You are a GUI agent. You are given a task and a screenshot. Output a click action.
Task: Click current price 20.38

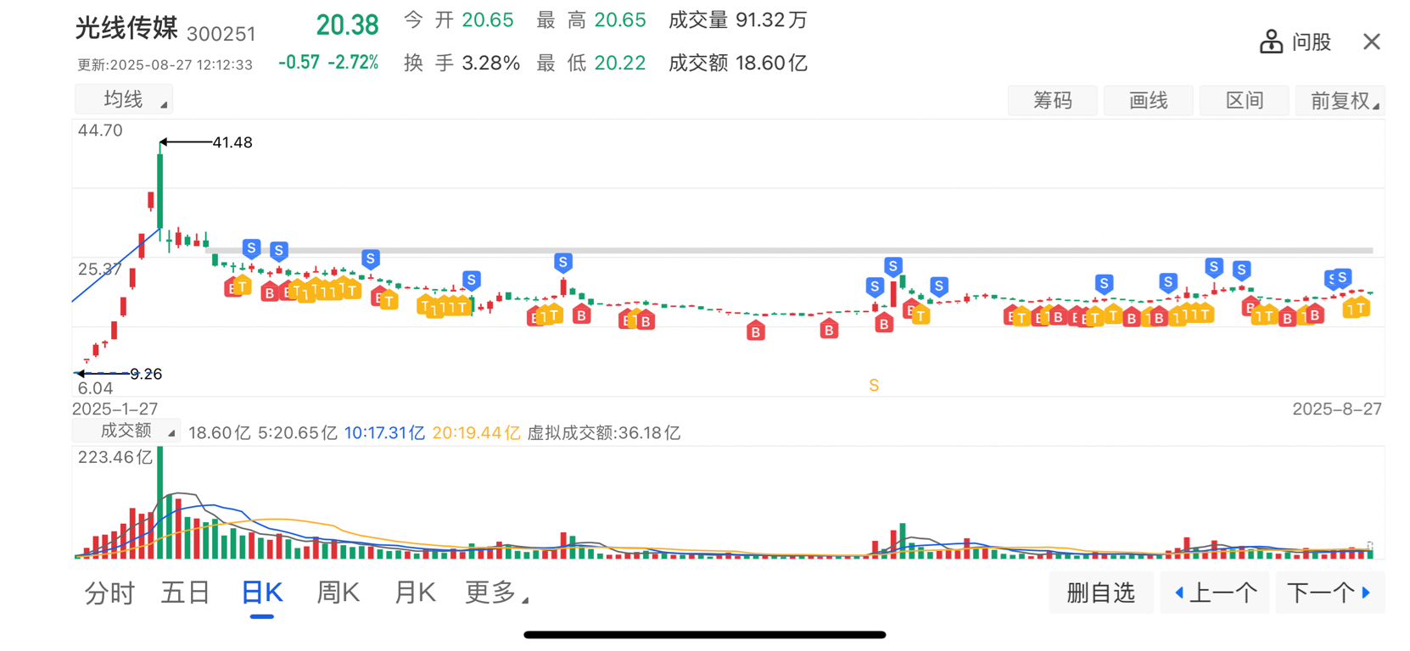347,25
